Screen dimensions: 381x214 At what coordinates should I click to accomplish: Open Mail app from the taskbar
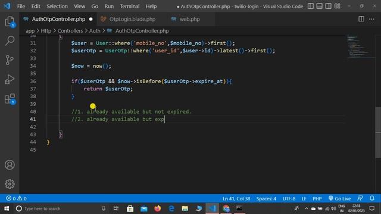(x=144, y=209)
